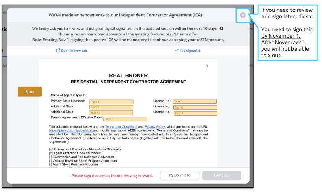Open document in new tab link
The width and height of the screenshot is (322, 192).
(x=72, y=50)
